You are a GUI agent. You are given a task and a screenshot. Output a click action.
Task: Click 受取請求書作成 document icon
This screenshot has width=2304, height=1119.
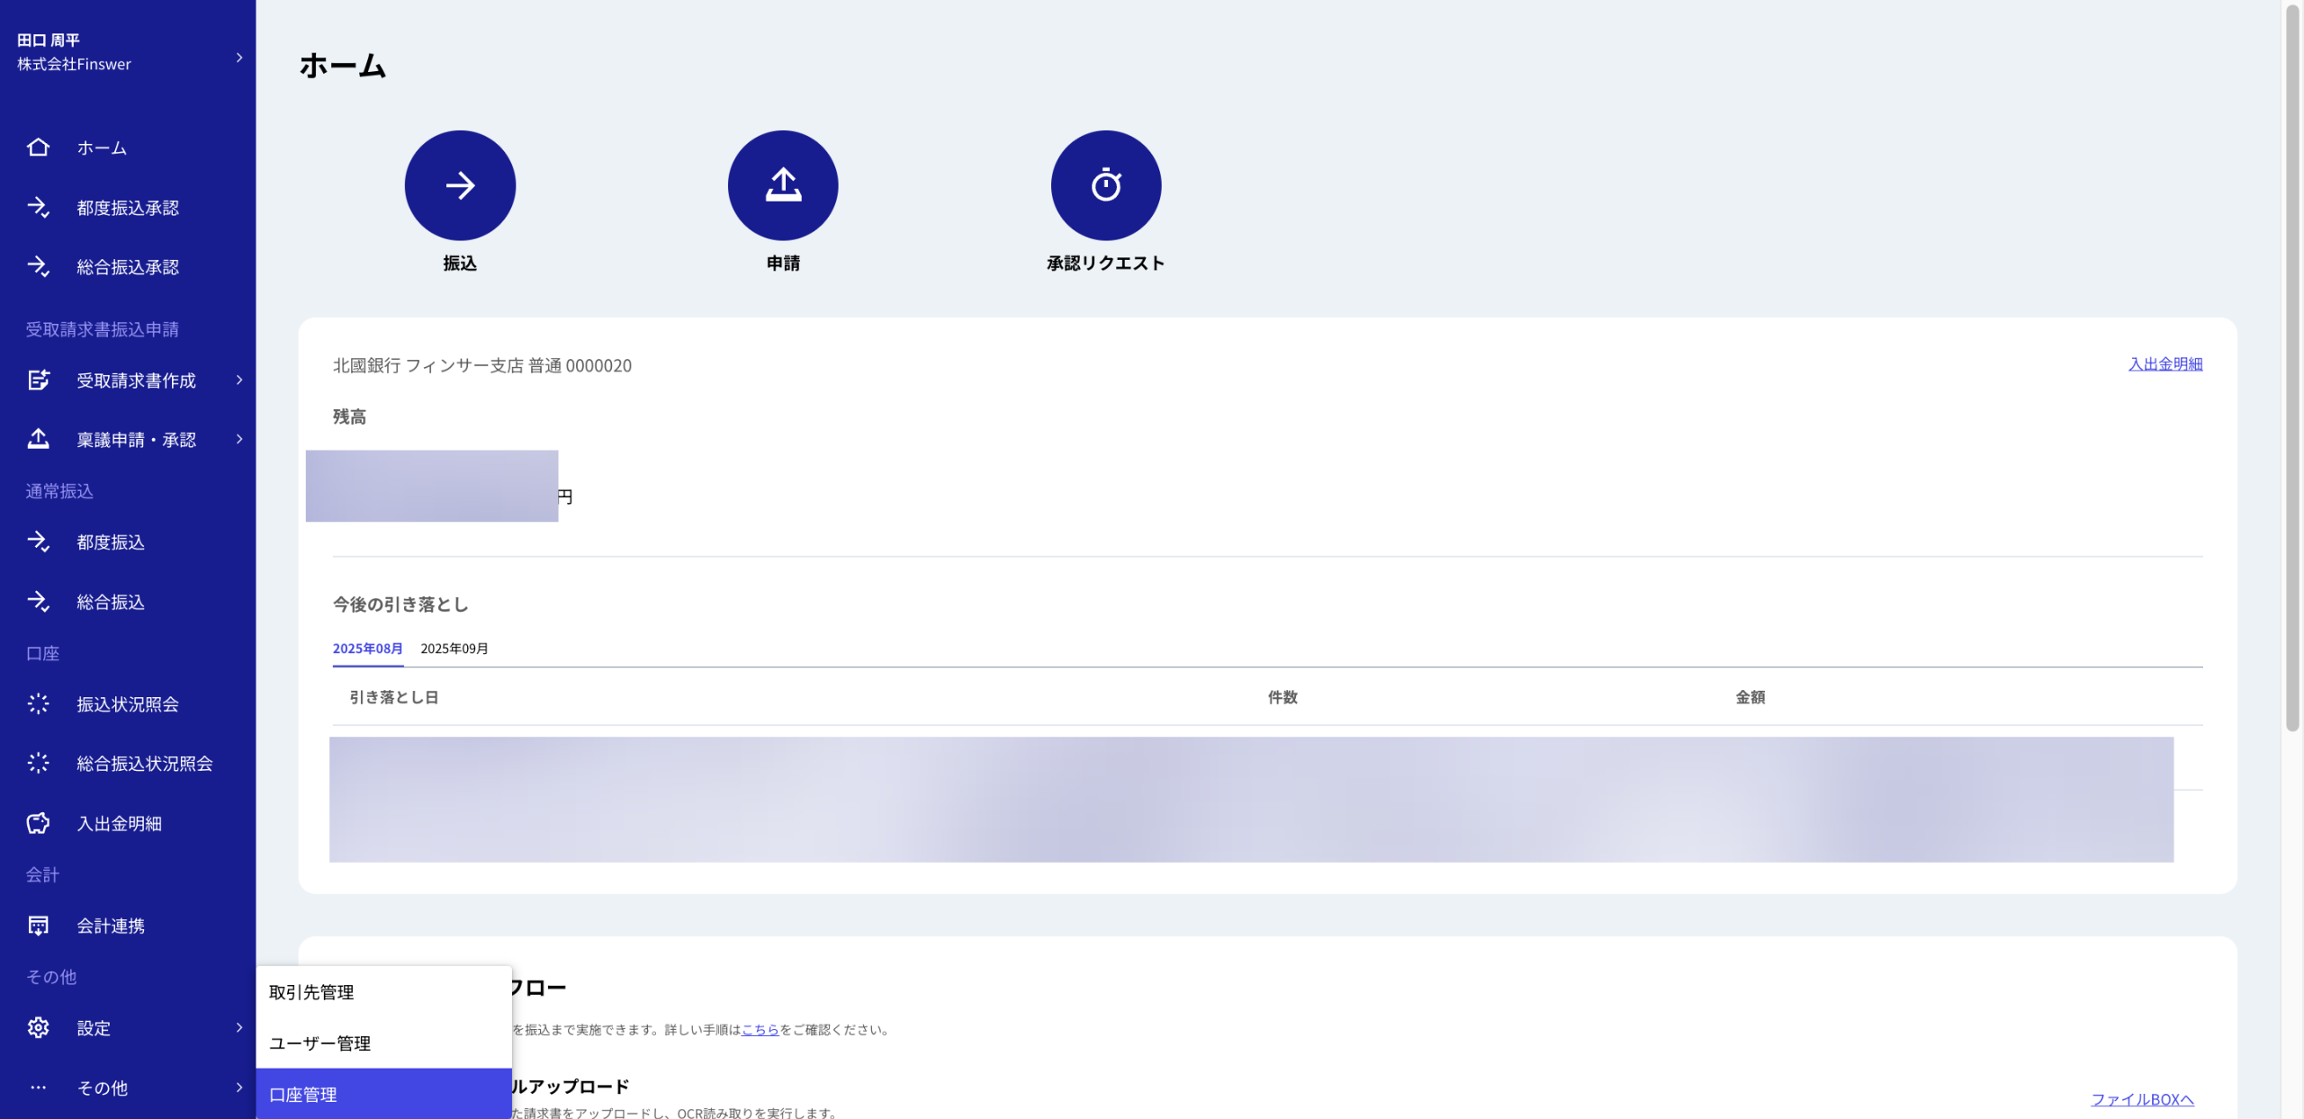(38, 380)
